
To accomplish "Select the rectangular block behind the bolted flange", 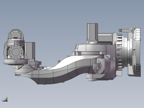I will (30, 51).
